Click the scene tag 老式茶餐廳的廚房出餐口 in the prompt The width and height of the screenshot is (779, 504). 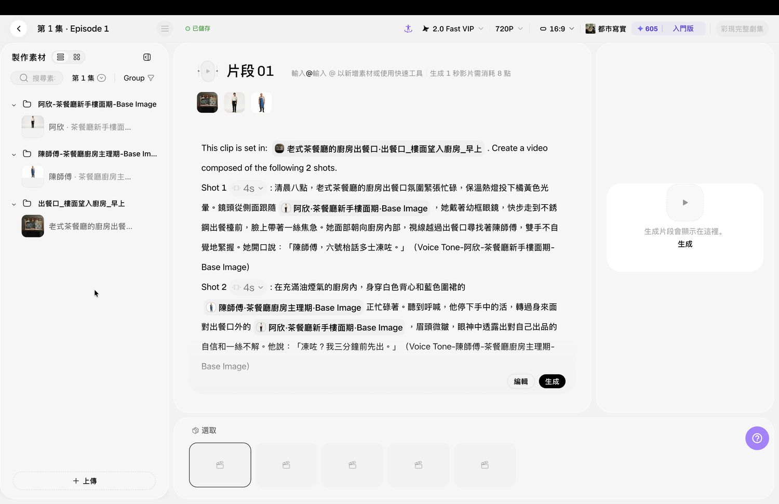coord(378,149)
